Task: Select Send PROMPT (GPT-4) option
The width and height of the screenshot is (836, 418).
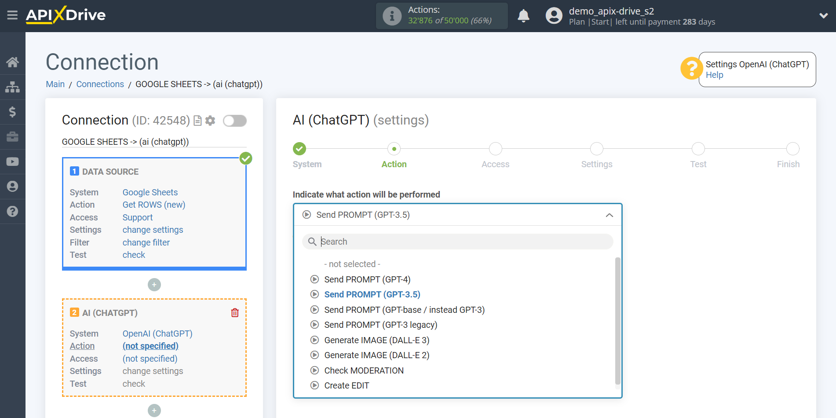Action: [x=367, y=279]
